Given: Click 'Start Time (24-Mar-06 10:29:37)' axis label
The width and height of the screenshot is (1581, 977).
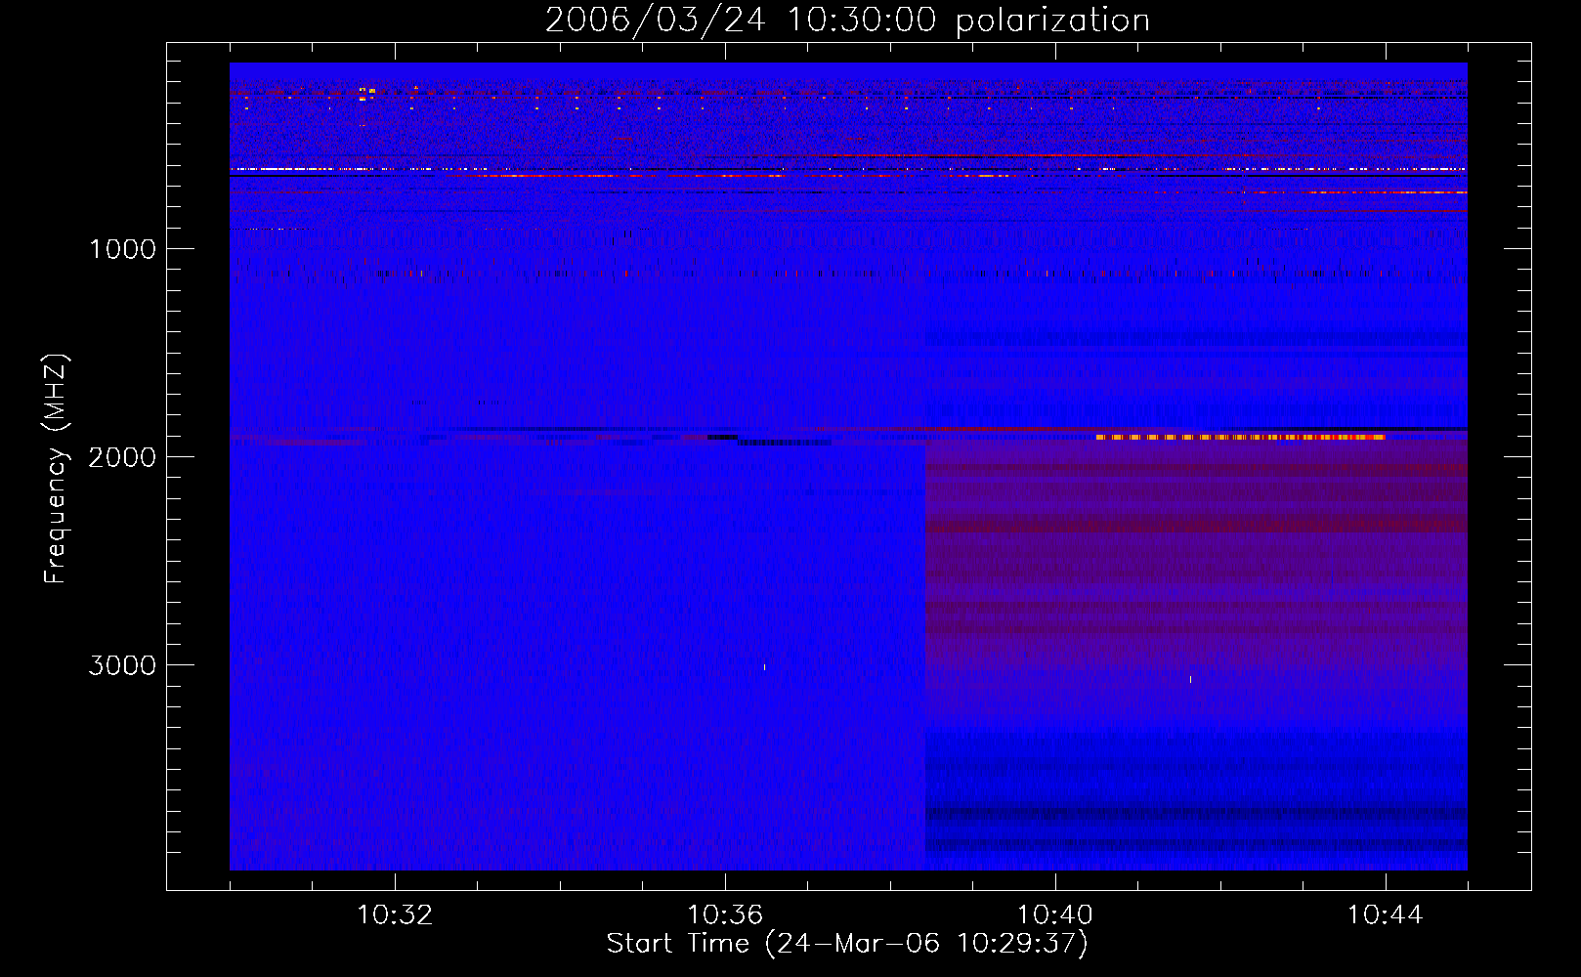Looking at the screenshot, I should (x=847, y=944).
